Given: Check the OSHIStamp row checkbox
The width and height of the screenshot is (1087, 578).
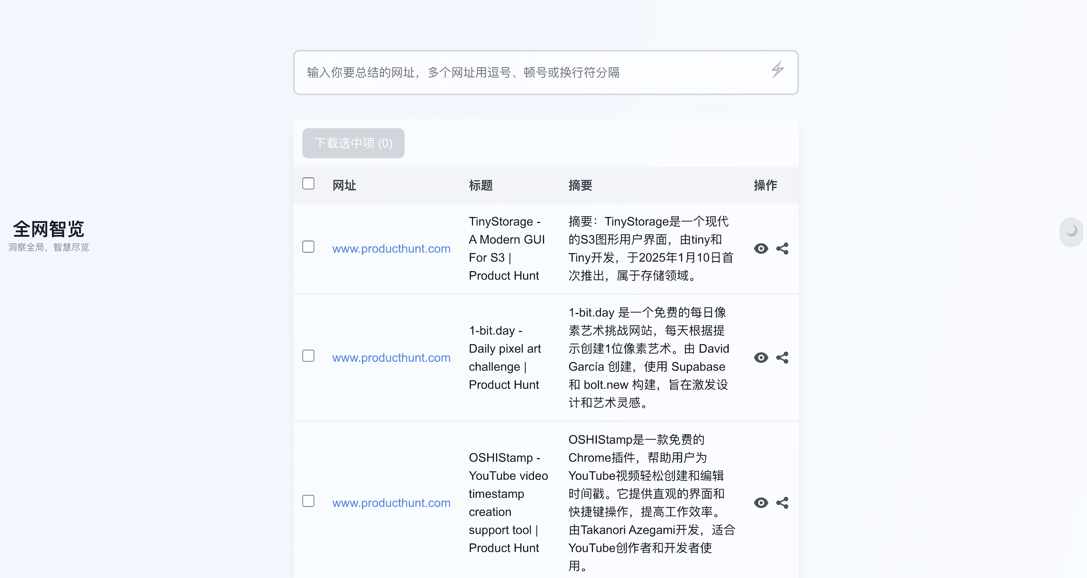Looking at the screenshot, I should pyautogui.click(x=308, y=501).
